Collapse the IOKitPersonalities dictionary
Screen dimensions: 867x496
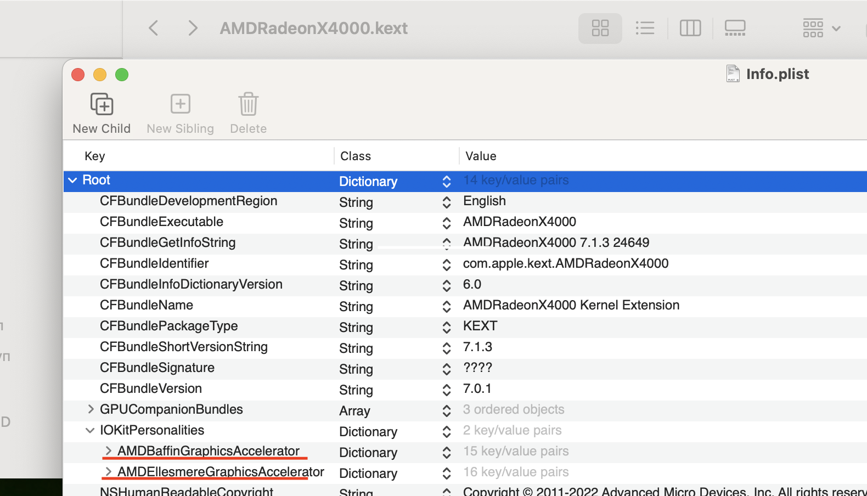click(90, 431)
